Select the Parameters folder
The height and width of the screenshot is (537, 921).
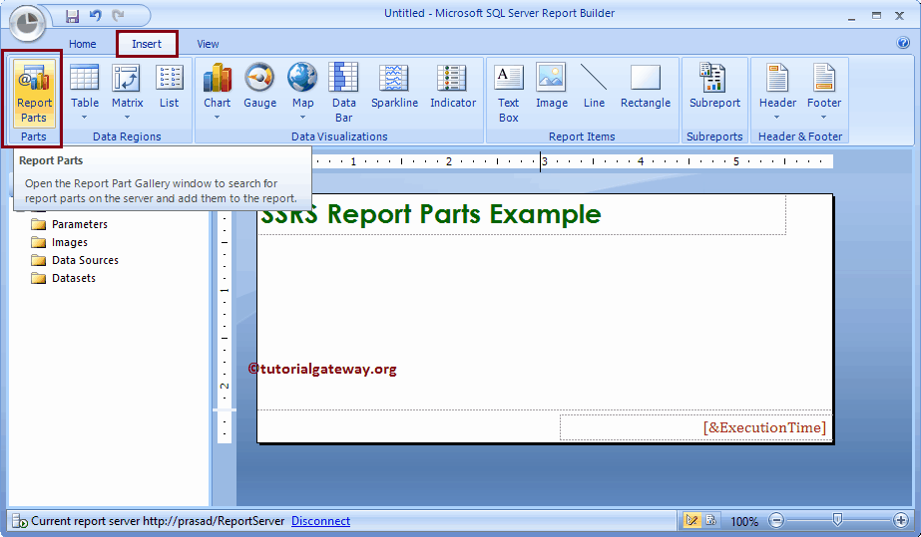pos(79,224)
